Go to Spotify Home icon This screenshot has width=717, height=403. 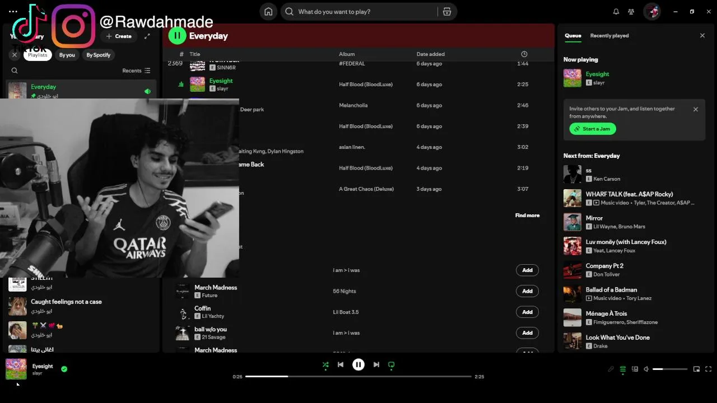click(x=268, y=12)
